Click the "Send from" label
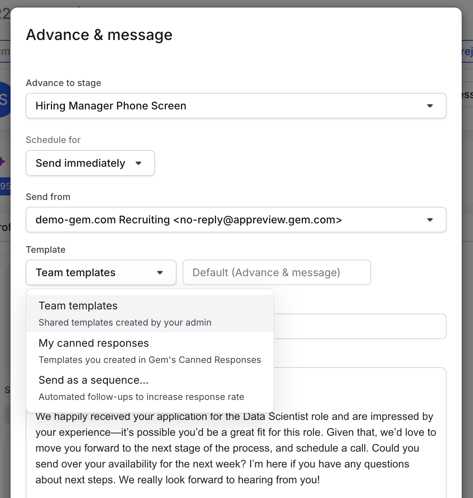Viewport: 473px width, 498px height. (48, 197)
